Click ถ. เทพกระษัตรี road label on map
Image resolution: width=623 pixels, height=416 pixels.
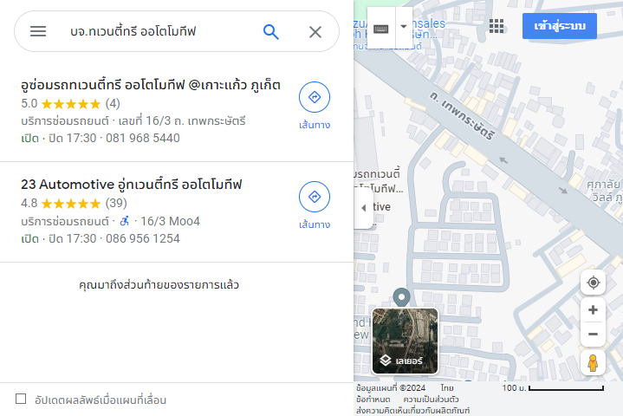[463, 115]
